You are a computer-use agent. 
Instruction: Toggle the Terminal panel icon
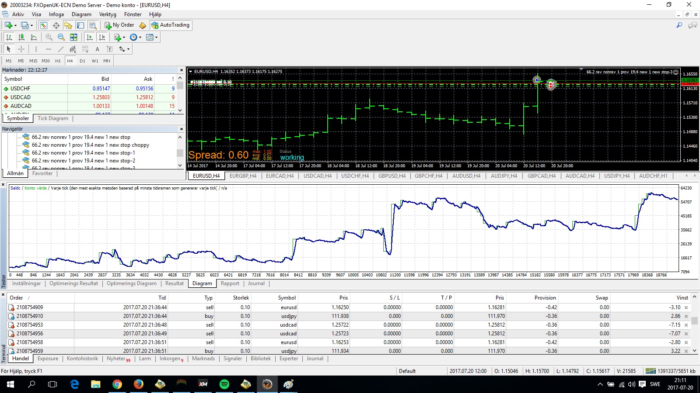coord(80,25)
